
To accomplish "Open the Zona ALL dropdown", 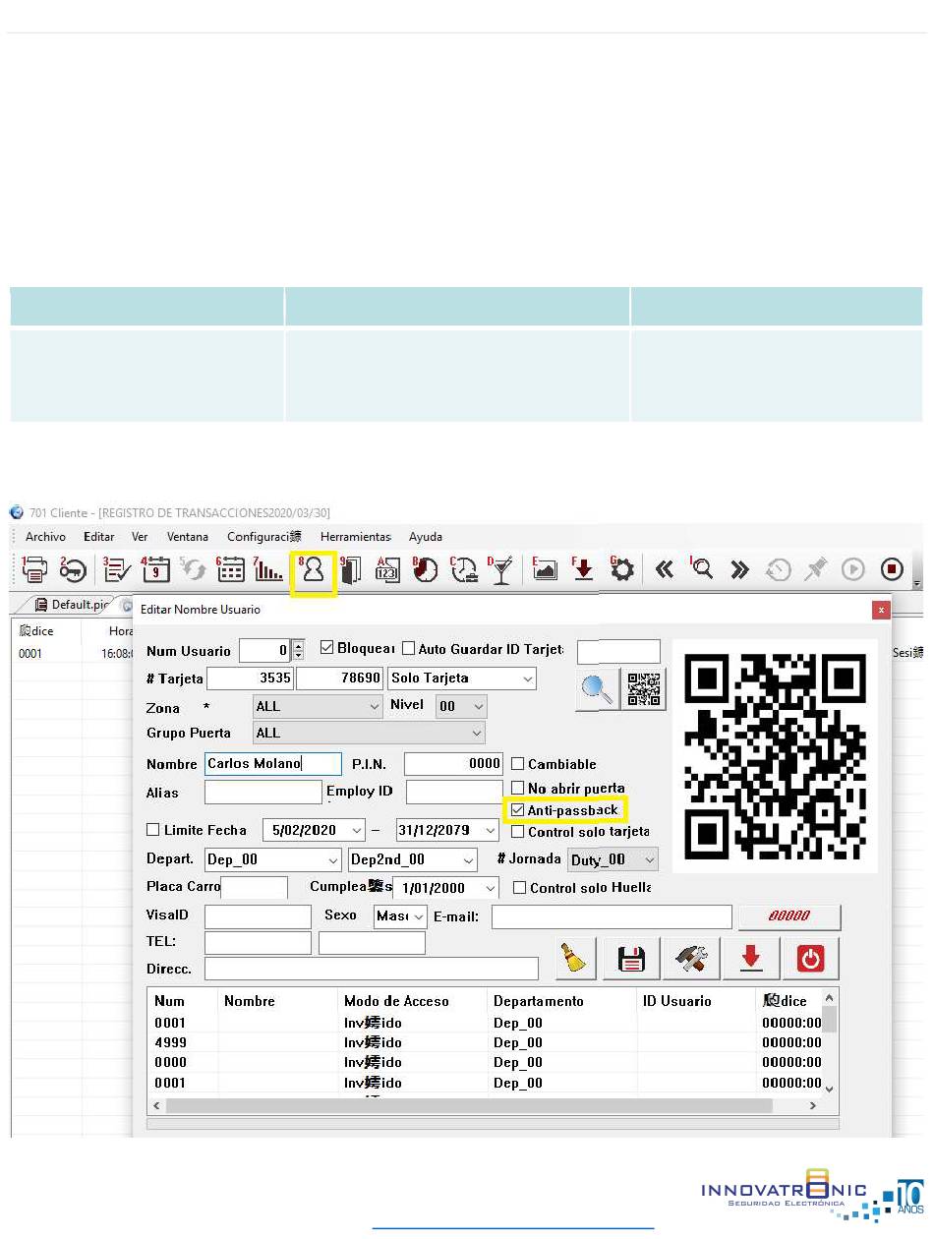I will tap(318, 706).
